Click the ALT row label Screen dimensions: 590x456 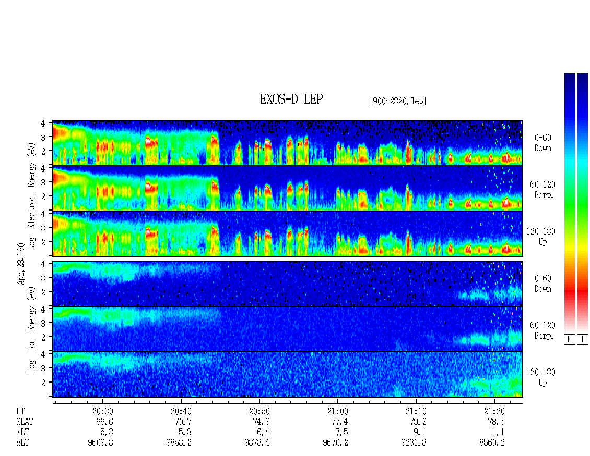tap(22, 442)
